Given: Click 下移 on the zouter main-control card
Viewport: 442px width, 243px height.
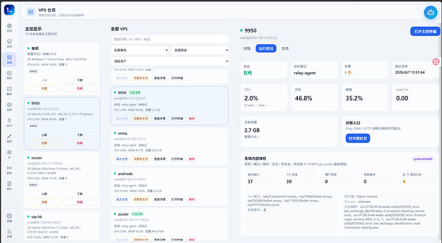Looking at the screenshot, I should pyautogui.click(x=80, y=194).
